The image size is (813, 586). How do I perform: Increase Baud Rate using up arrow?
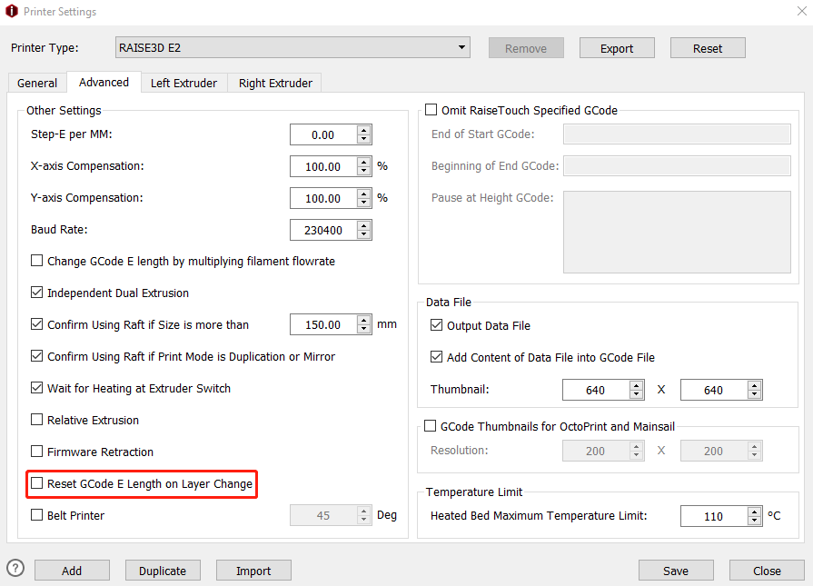pyautogui.click(x=364, y=226)
